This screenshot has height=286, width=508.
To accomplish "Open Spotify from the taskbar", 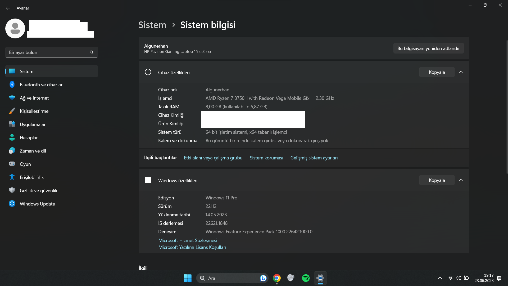I will (306, 278).
